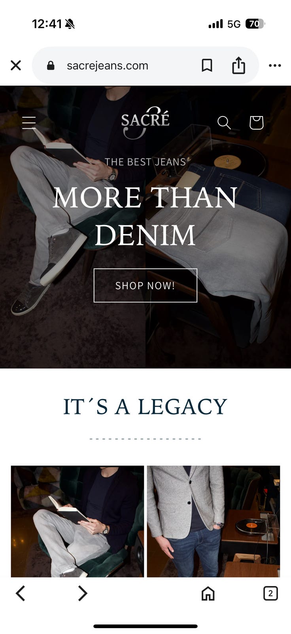Open the three-dot more options menu
291x634 pixels.
point(275,65)
